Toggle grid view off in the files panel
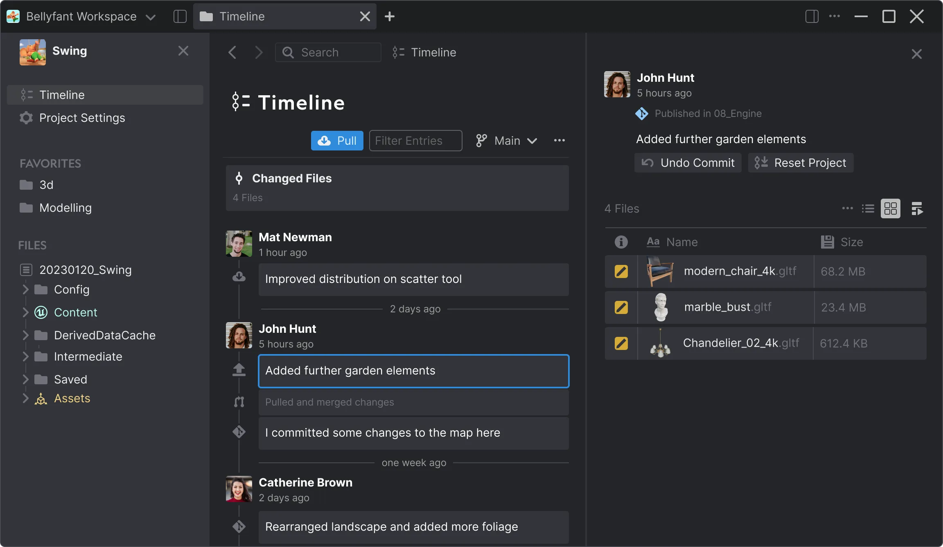This screenshot has height=547, width=943. 891,208
